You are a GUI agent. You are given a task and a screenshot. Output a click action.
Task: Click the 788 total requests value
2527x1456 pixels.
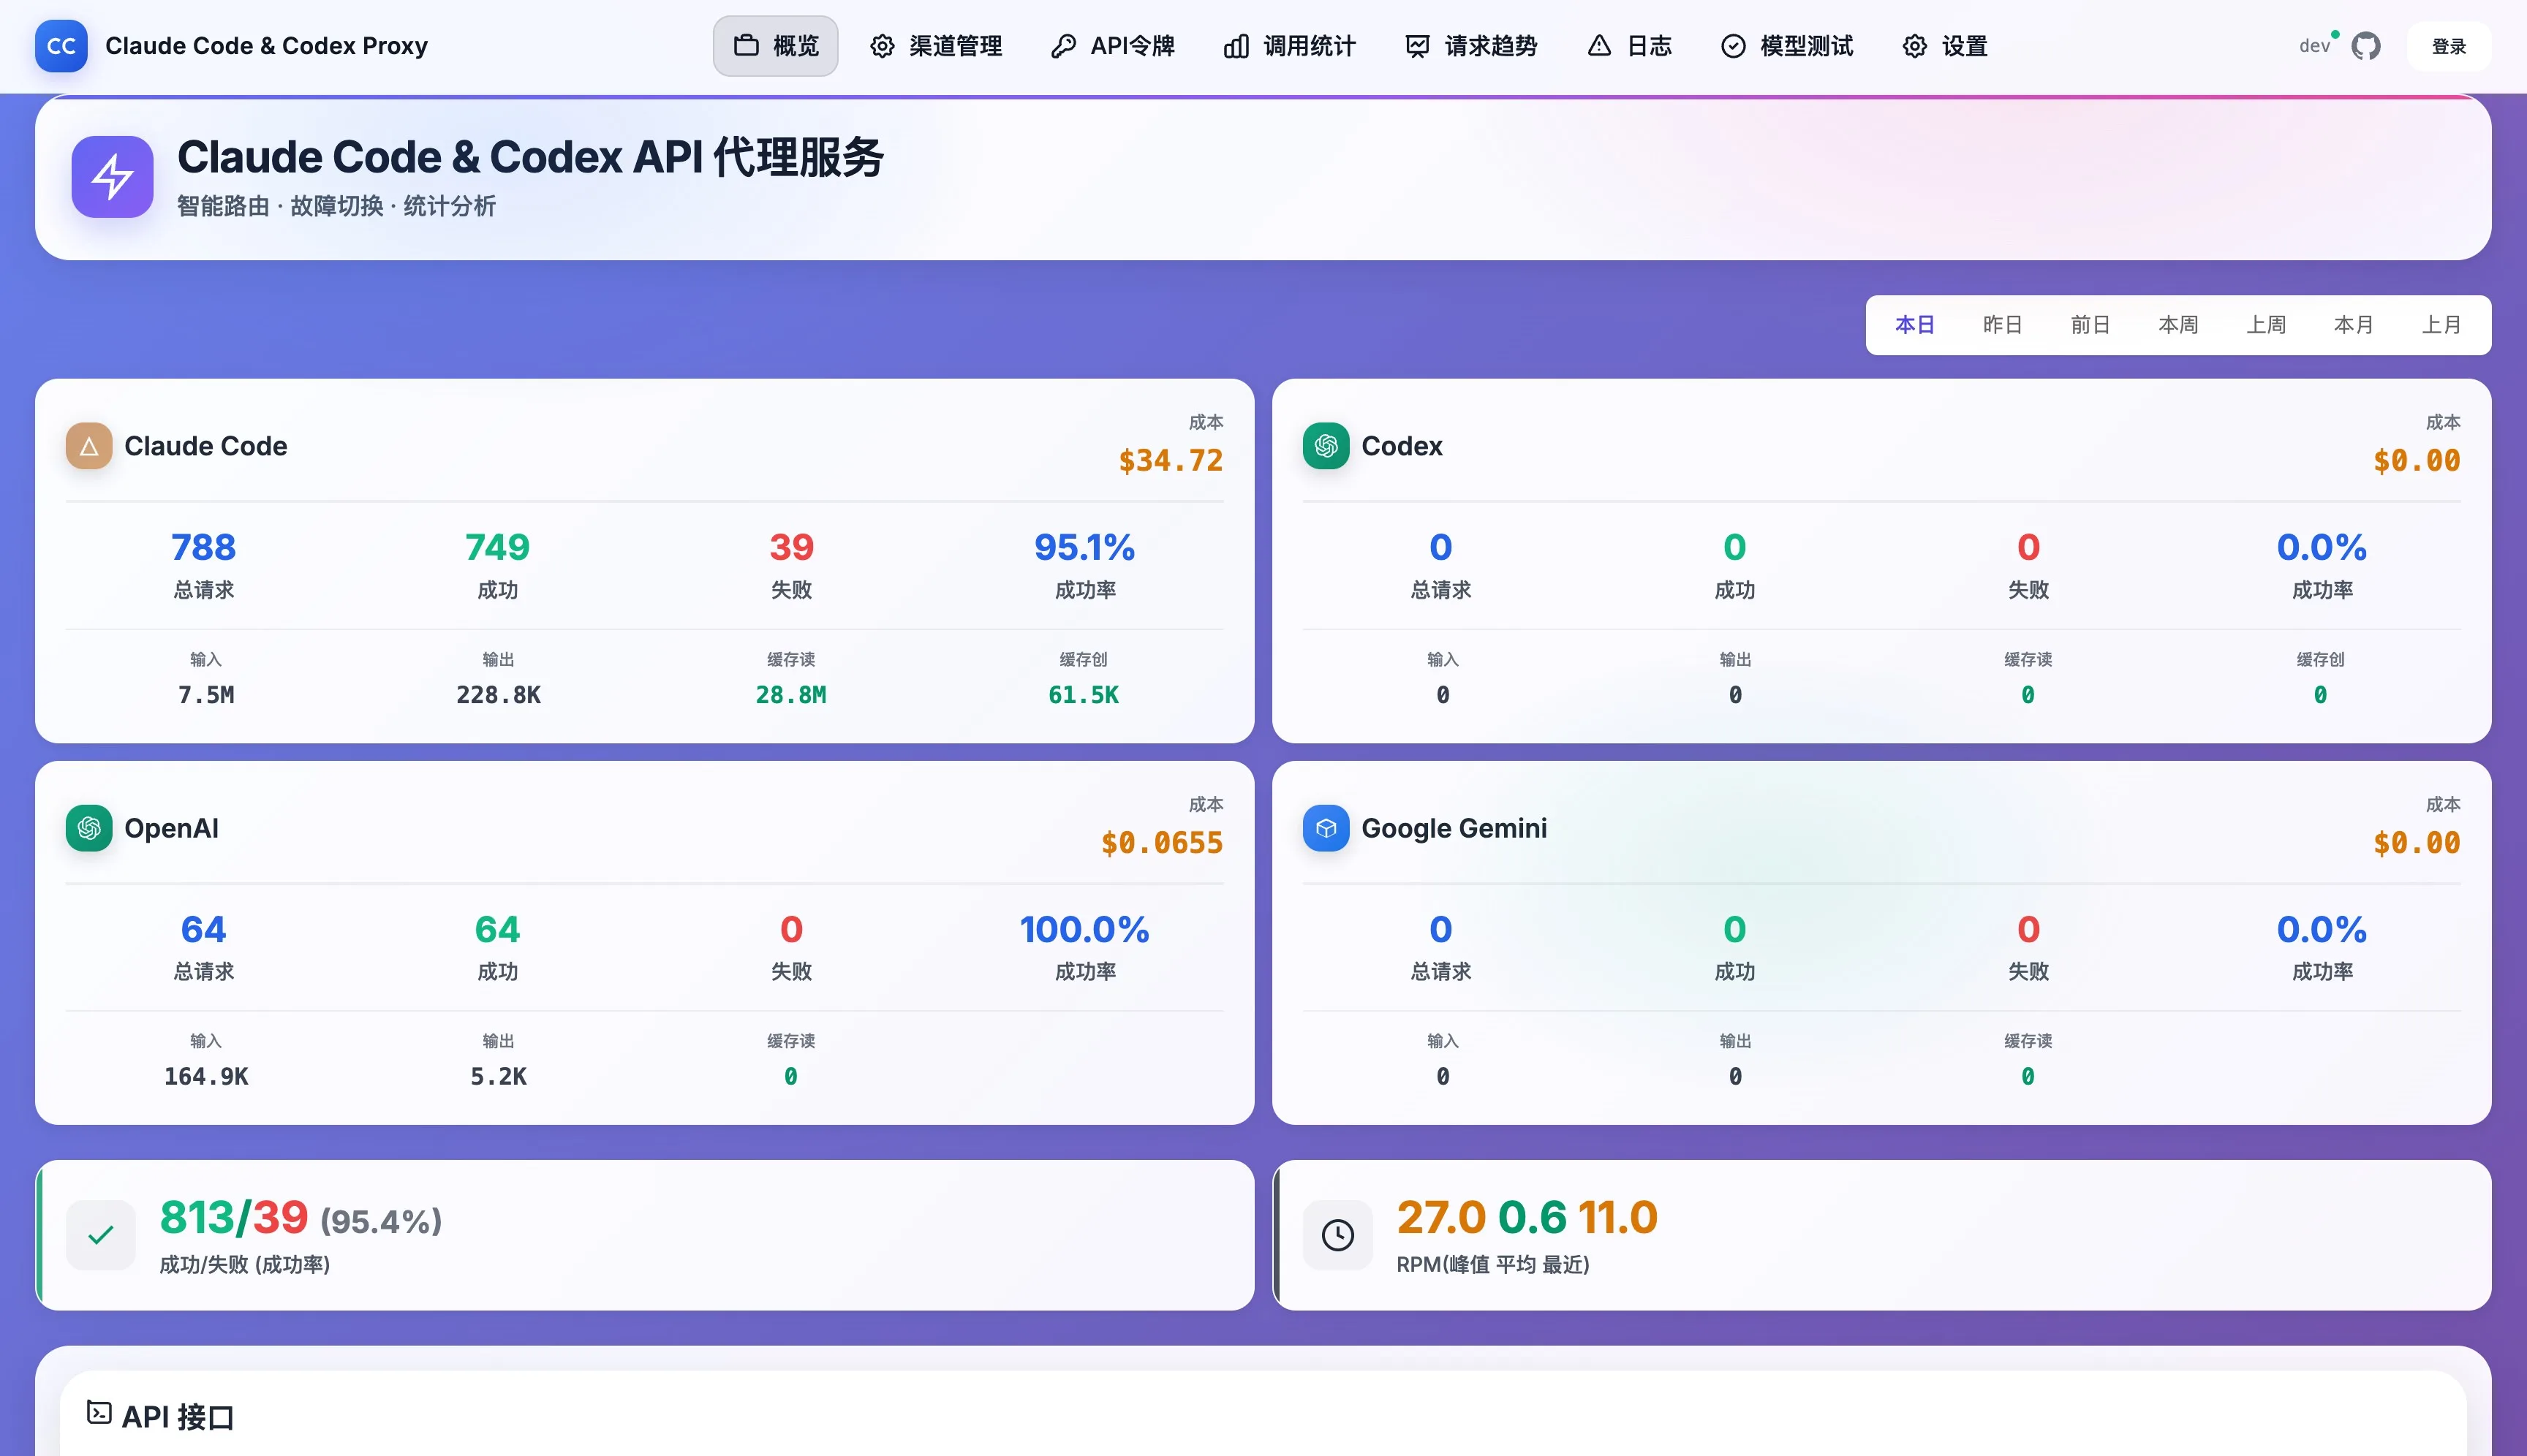[203, 547]
